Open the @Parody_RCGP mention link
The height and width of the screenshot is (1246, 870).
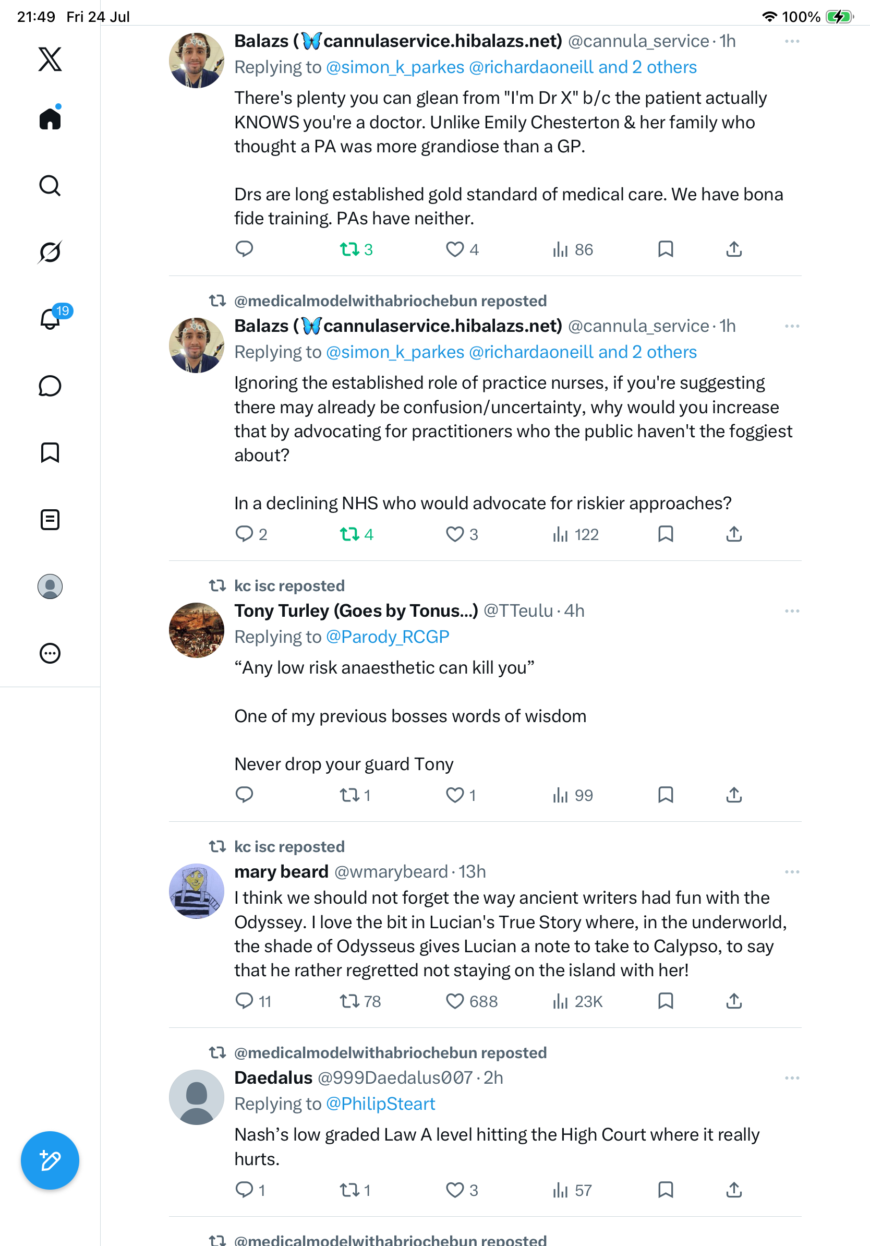387,637
